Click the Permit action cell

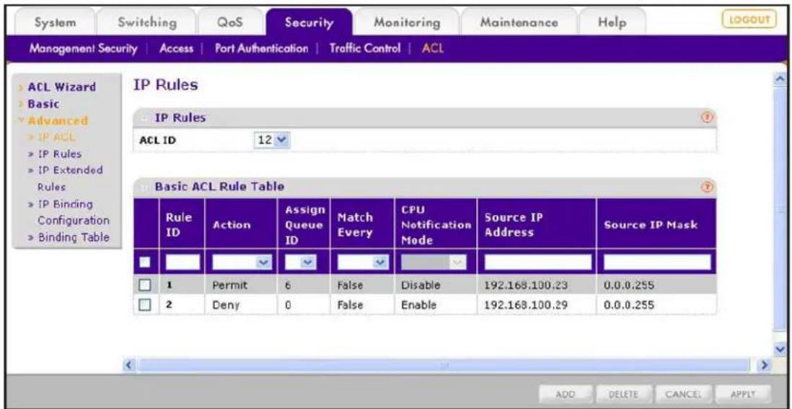point(241,286)
